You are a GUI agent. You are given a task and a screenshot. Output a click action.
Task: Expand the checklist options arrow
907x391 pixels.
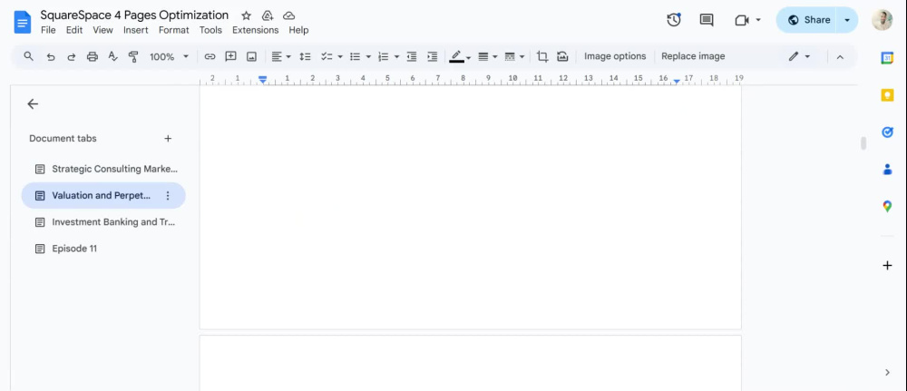tap(340, 56)
